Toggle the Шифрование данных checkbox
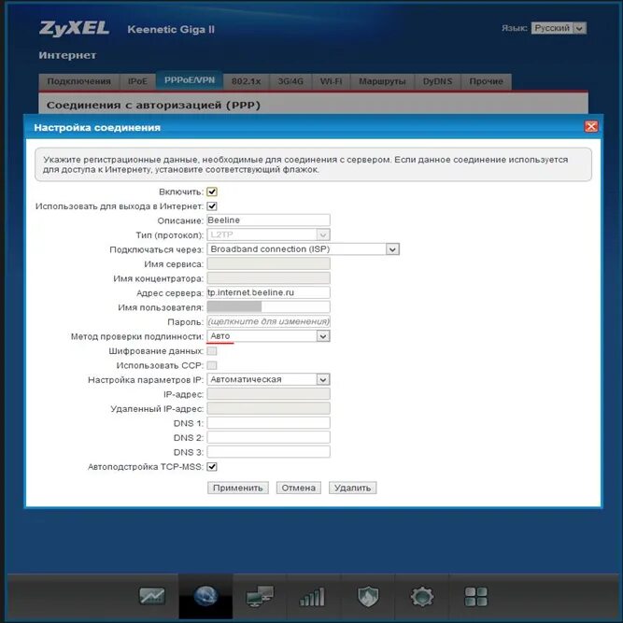 212,351
